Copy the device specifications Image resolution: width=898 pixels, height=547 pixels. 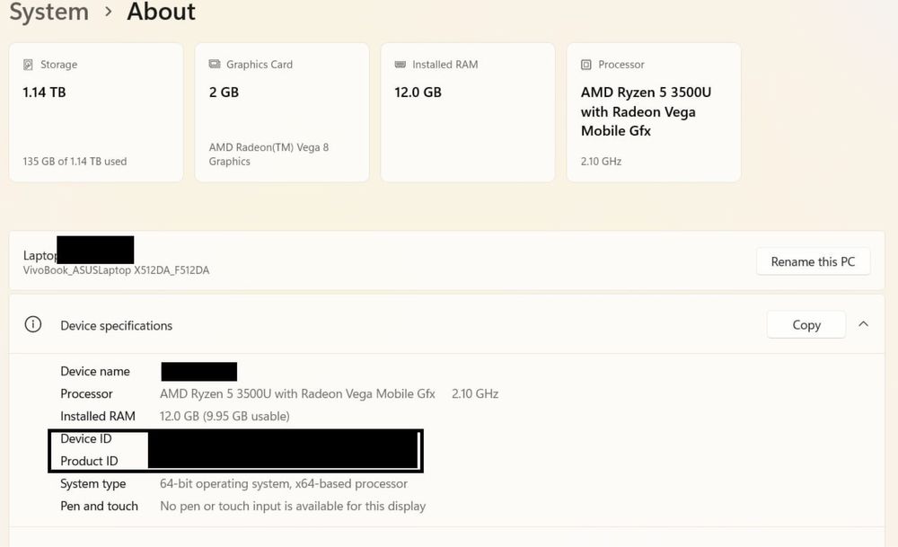806,325
